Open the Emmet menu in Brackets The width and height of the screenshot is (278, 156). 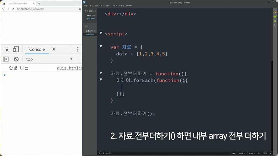pos(129,6)
